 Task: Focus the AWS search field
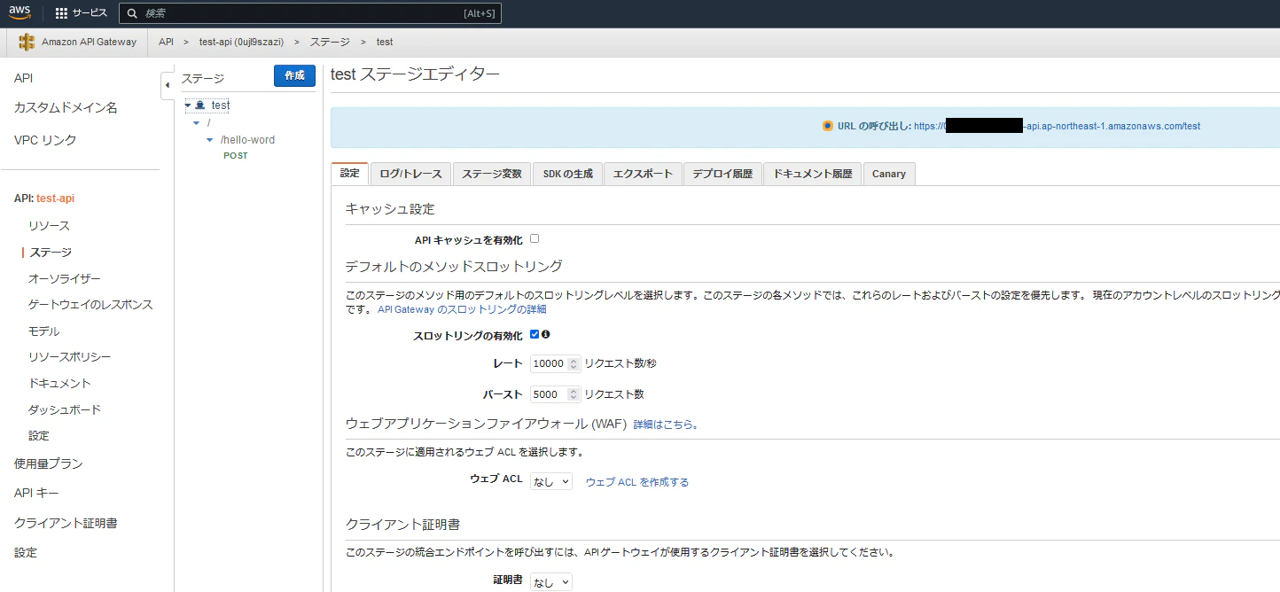(x=310, y=13)
